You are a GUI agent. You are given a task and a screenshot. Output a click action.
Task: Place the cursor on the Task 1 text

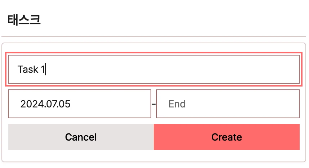point(31,70)
